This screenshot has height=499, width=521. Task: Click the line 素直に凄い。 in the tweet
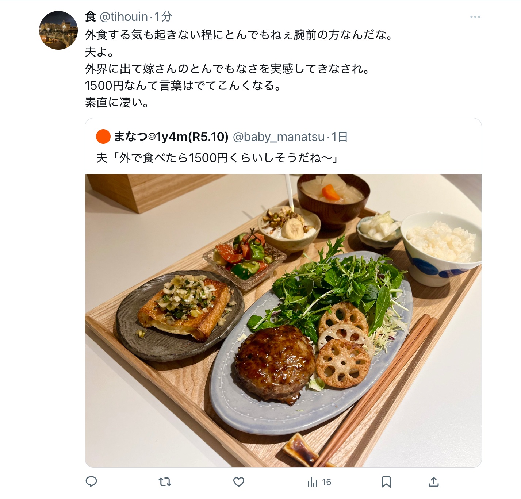click(x=117, y=102)
